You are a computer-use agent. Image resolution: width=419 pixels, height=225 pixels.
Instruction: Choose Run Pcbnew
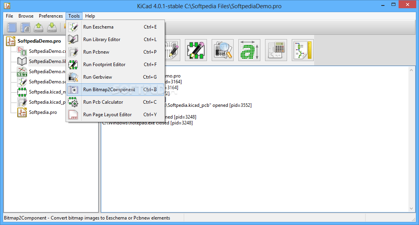click(x=115, y=52)
